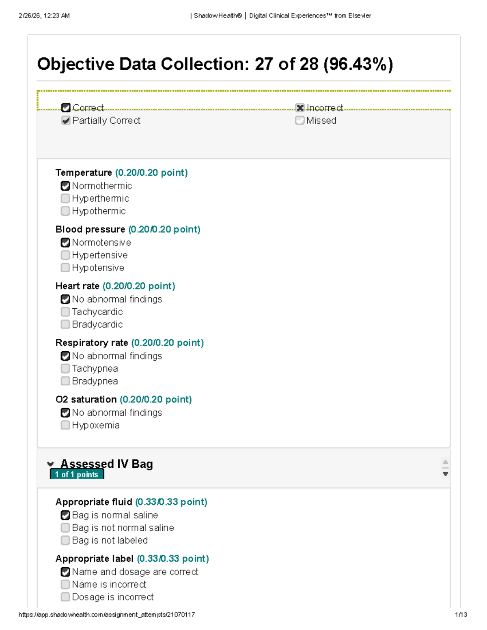Select the Hypotensive checkbox
The width and height of the screenshot is (487, 630).
point(65,268)
